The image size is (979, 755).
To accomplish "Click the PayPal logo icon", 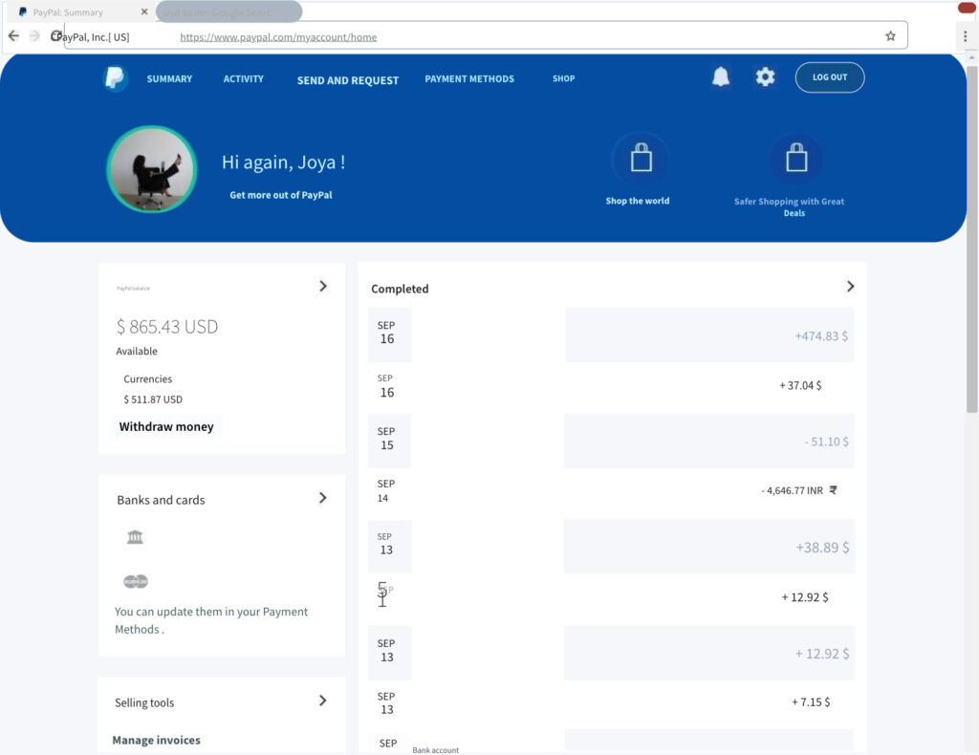I will (116, 78).
